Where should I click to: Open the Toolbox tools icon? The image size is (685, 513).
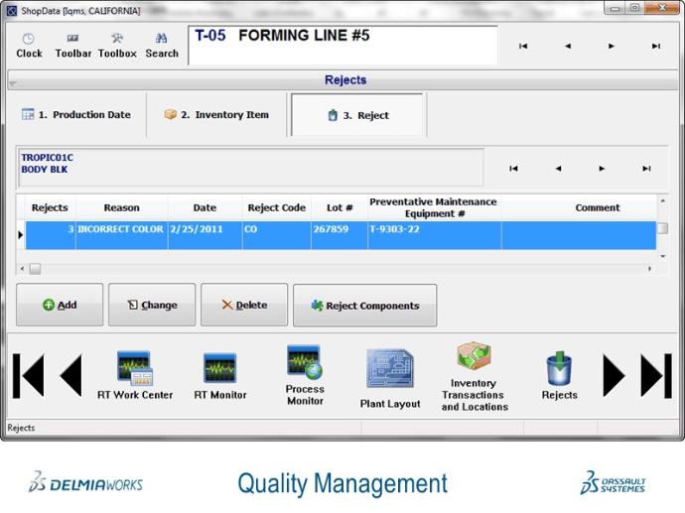click(117, 40)
